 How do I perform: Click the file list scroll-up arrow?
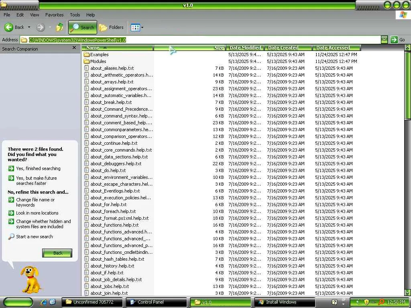(408, 48)
